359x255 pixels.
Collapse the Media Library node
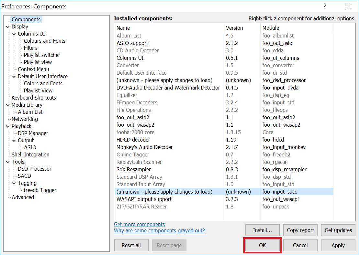[8, 105]
